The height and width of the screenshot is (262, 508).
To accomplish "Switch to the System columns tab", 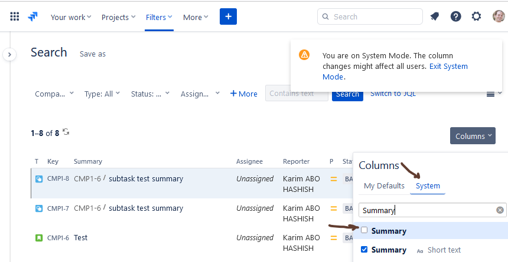I will [x=428, y=186].
